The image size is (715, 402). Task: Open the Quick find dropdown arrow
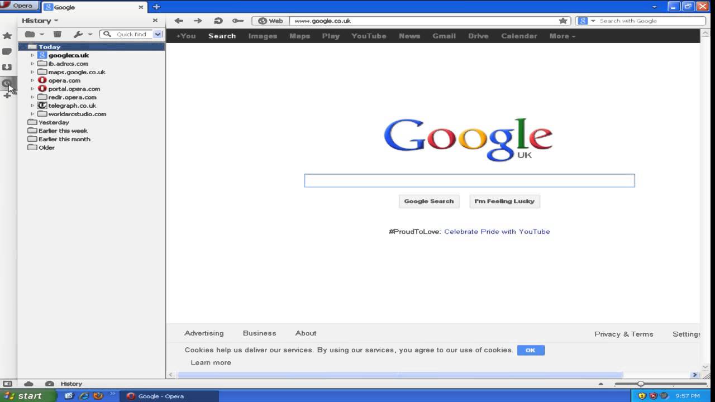click(158, 34)
